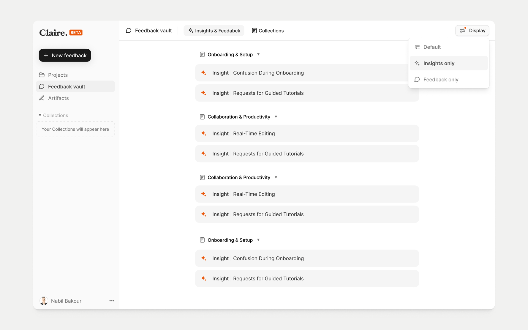
Task: Collapse the first Collaboration & Productivity group arrow
Action: tap(276, 117)
